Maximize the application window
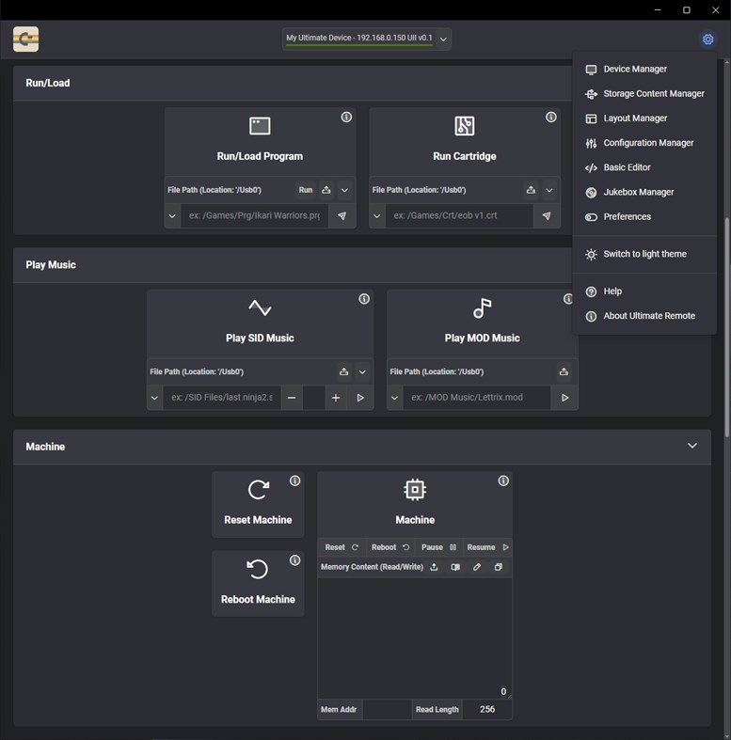 pos(686,10)
